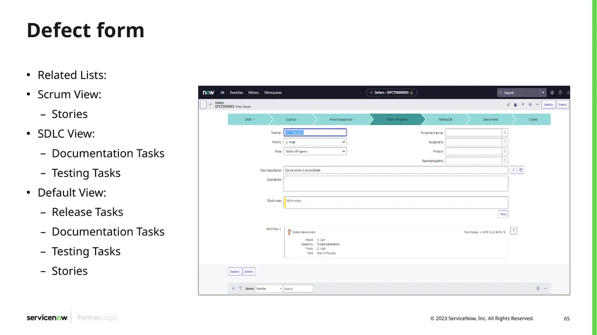Go back using the form's back arrow
The image size is (597, 335).
point(203,105)
